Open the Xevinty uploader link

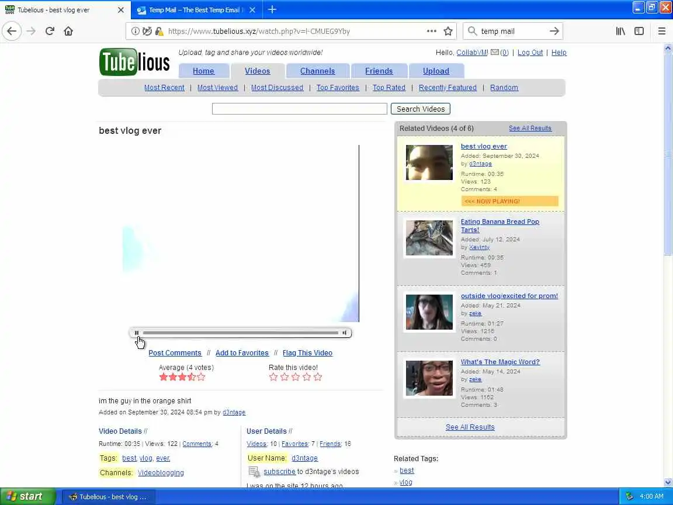(x=479, y=247)
